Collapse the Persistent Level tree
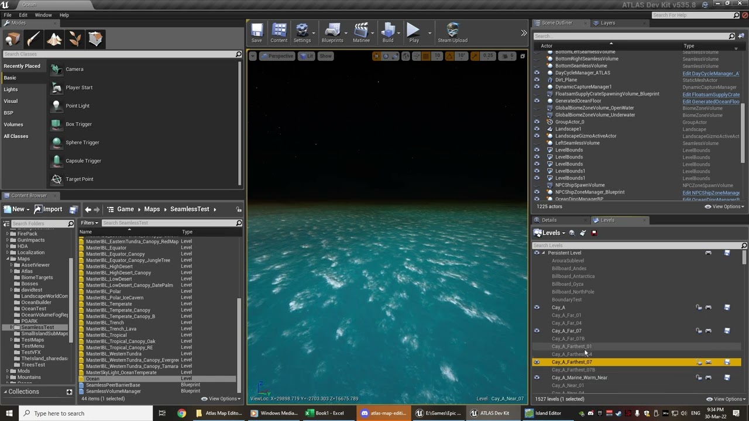The height and width of the screenshot is (421, 749). [x=544, y=253]
